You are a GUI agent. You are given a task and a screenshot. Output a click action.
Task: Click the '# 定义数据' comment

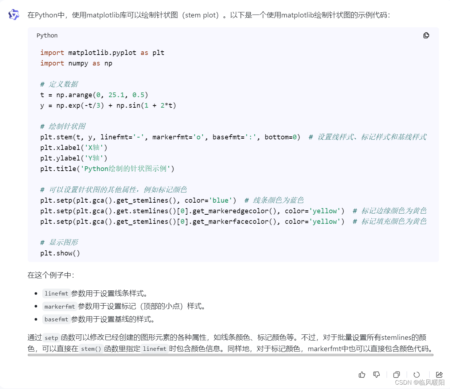coord(59,84)
